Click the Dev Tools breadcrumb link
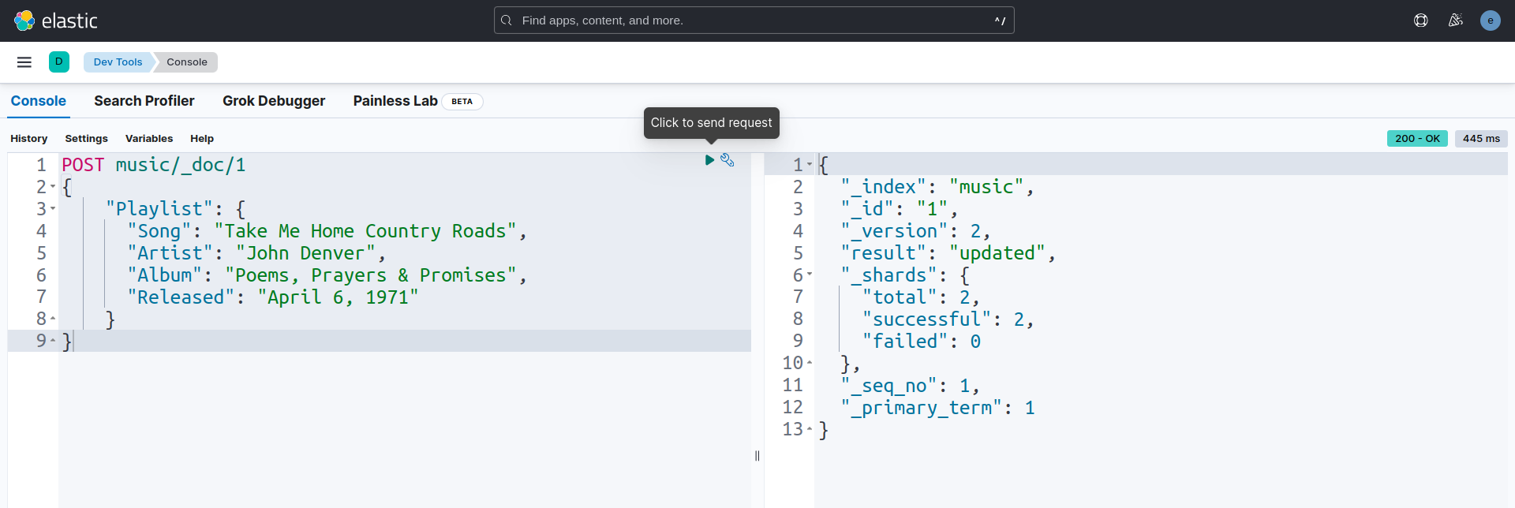Image resolution: width=1515 pixels, height=508 pixels. [x=118, y=62]
